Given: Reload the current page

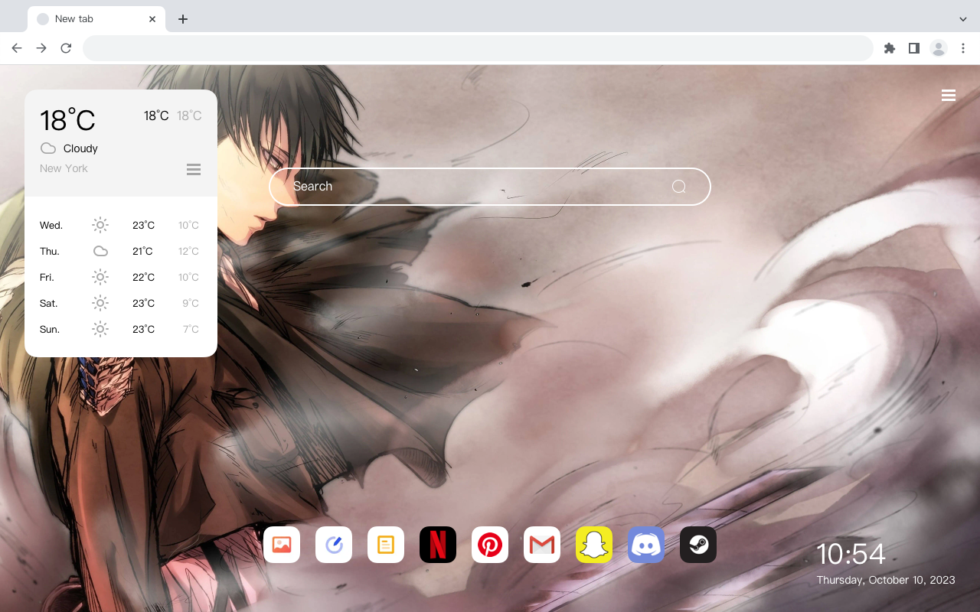Looking at the screenshot, I should [x=66, y=48].
